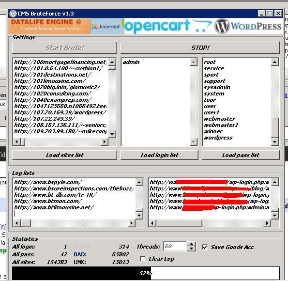Click the BAD count value 65802
The width and height of the screenshot is (288, 281).
[121, 254]
